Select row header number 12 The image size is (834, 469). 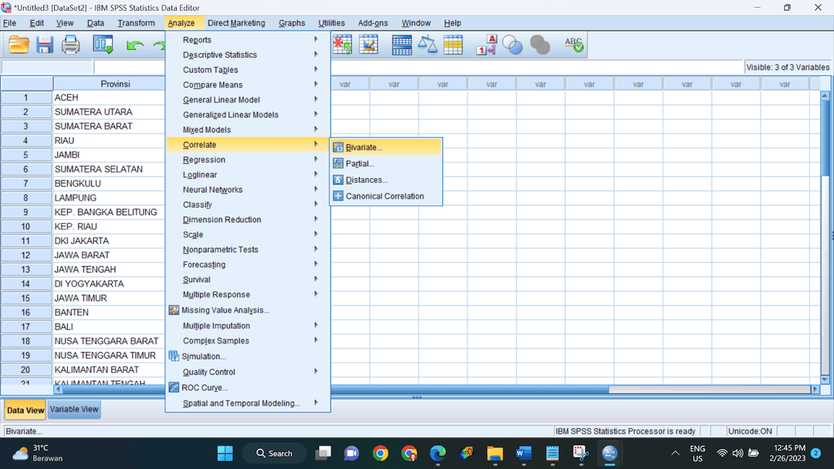(26, 255)
